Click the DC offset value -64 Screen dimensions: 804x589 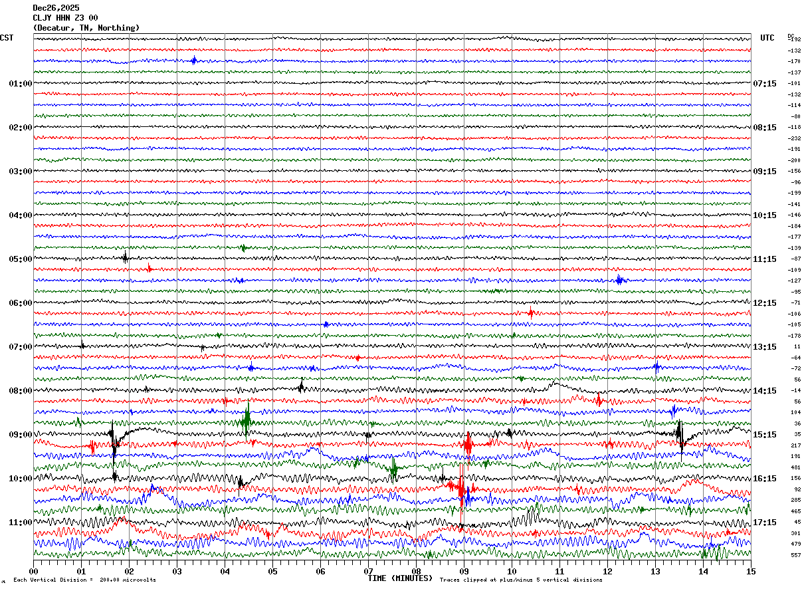795,358
